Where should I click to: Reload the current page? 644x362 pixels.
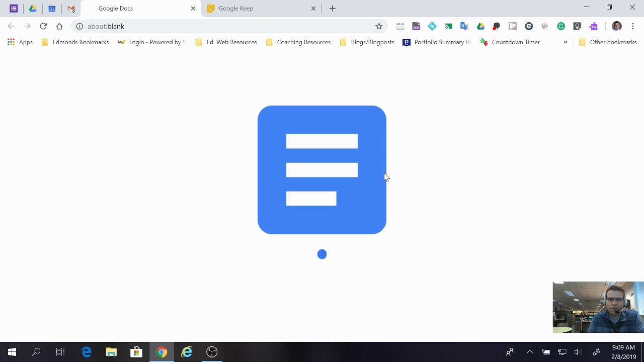pos(43,26)
